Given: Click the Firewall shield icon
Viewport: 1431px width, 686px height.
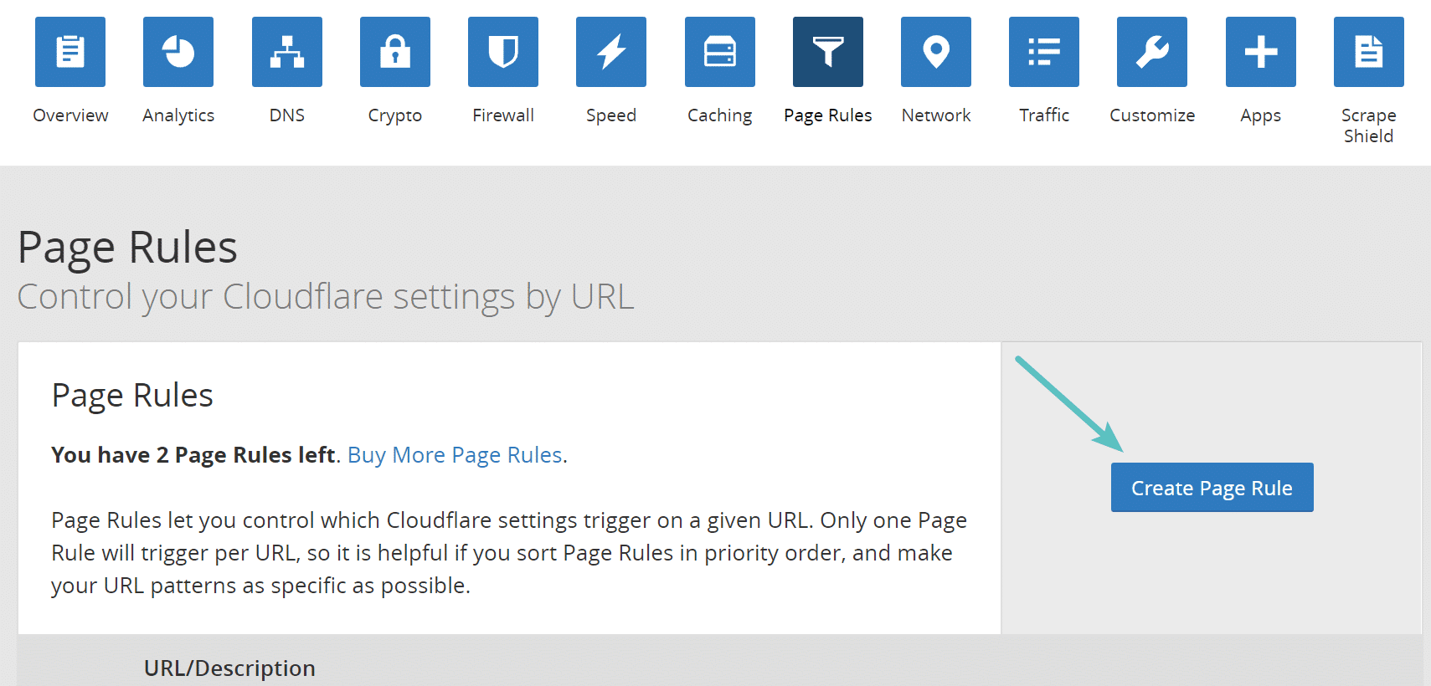Looking at the screenshot, I should click(503, 52).
